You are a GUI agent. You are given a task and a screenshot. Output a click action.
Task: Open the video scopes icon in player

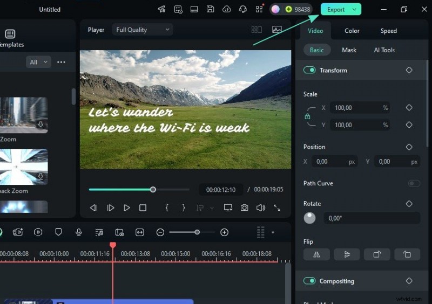(277, 30)
